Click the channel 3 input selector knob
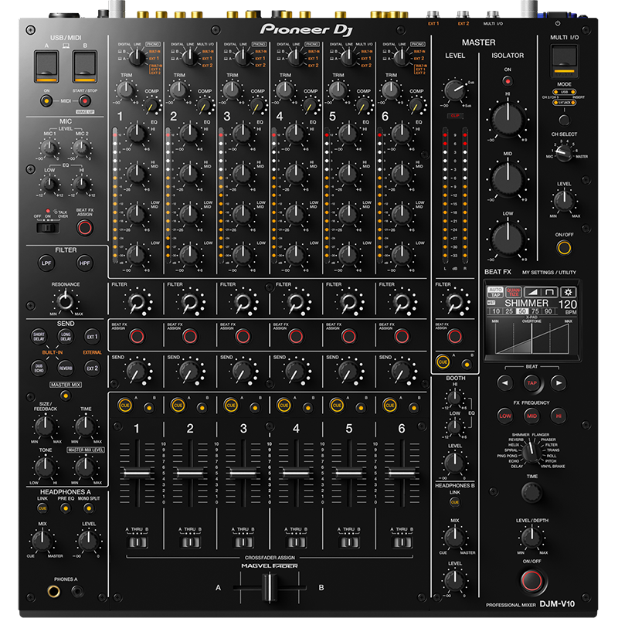The image size is (618, 618). (x=243, y=56)
